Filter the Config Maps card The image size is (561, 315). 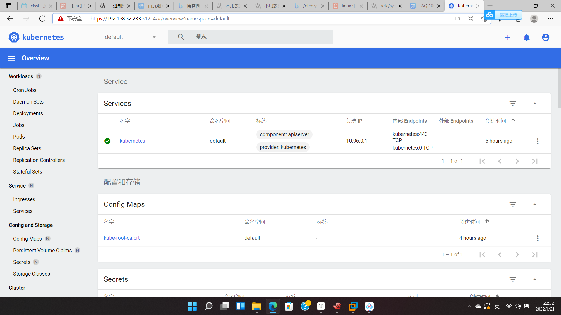(513, 204)
